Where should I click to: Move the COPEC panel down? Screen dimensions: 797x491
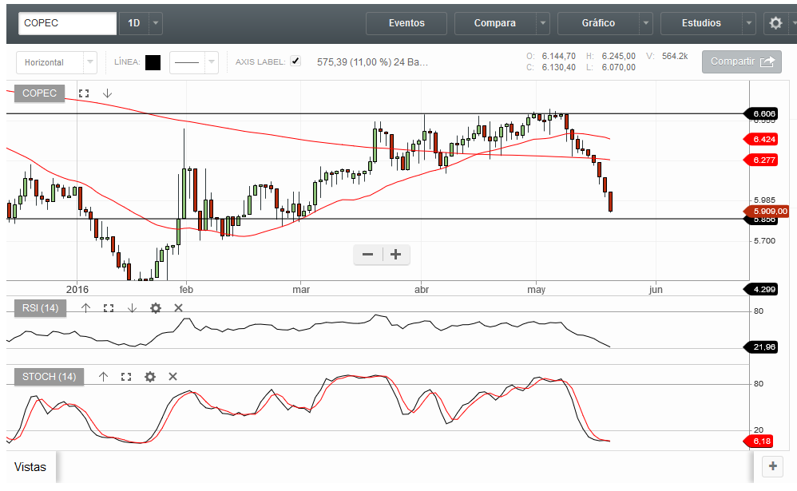(108, 93)
